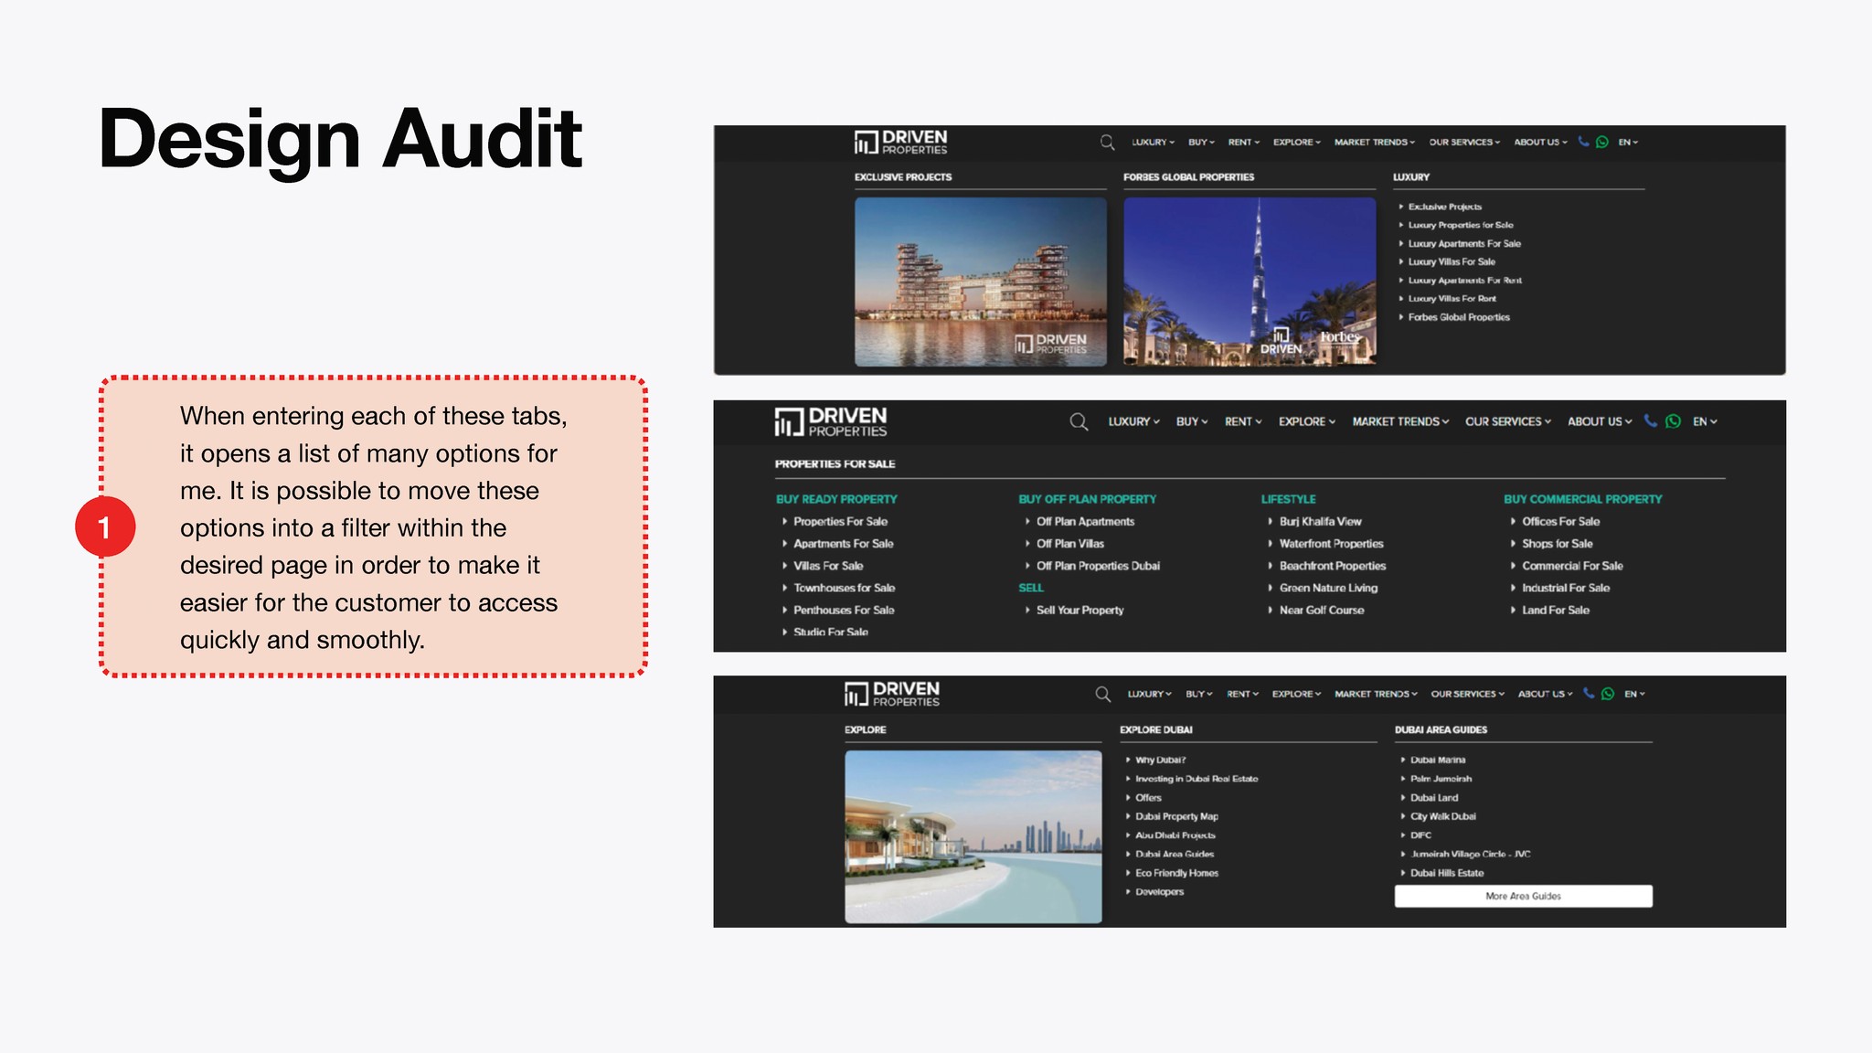Click search magnifier in middle screenshot navbar
Viewport: 1872px width, 1053px height.
coord(1079,421)
